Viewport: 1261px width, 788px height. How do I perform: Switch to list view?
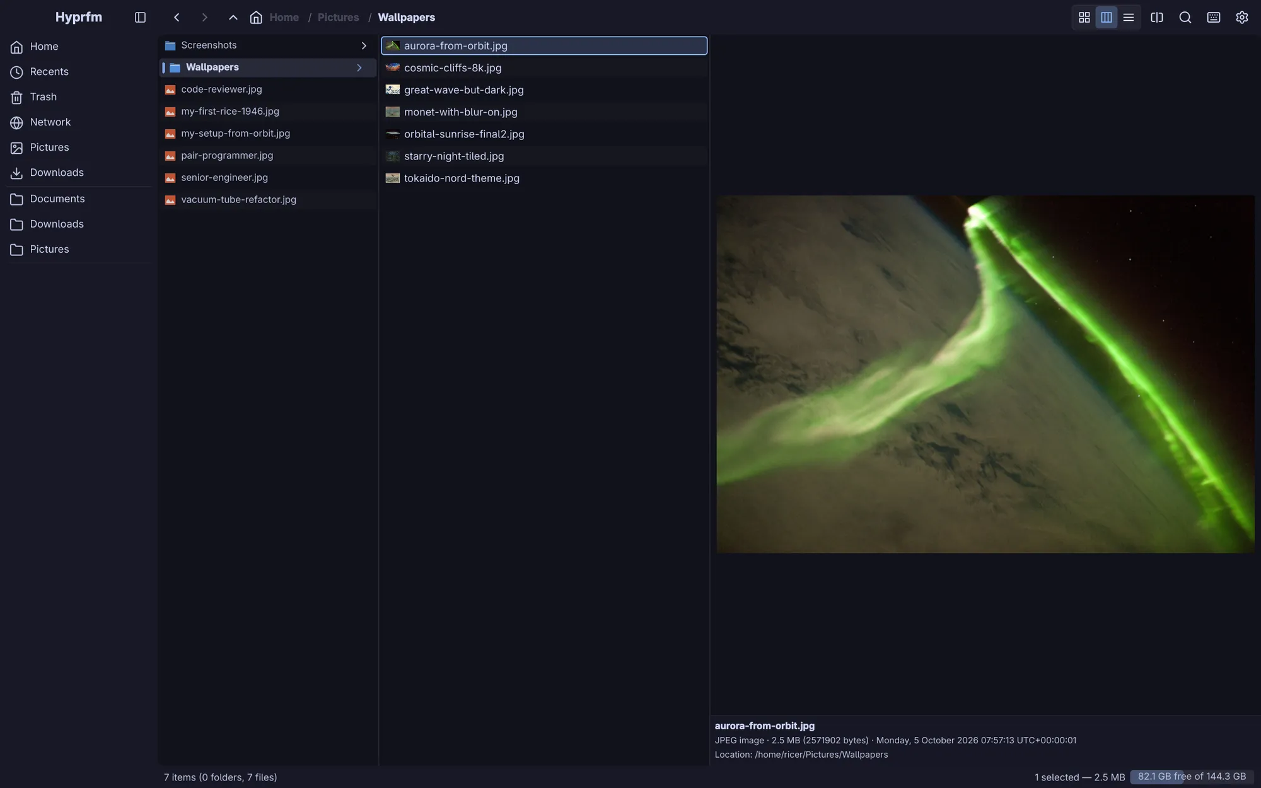click(x=1129, y=18)
